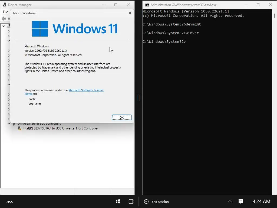
Task: Click the USB plug icon beside Universal Serial Bus controllers
Action: [14, 124]
